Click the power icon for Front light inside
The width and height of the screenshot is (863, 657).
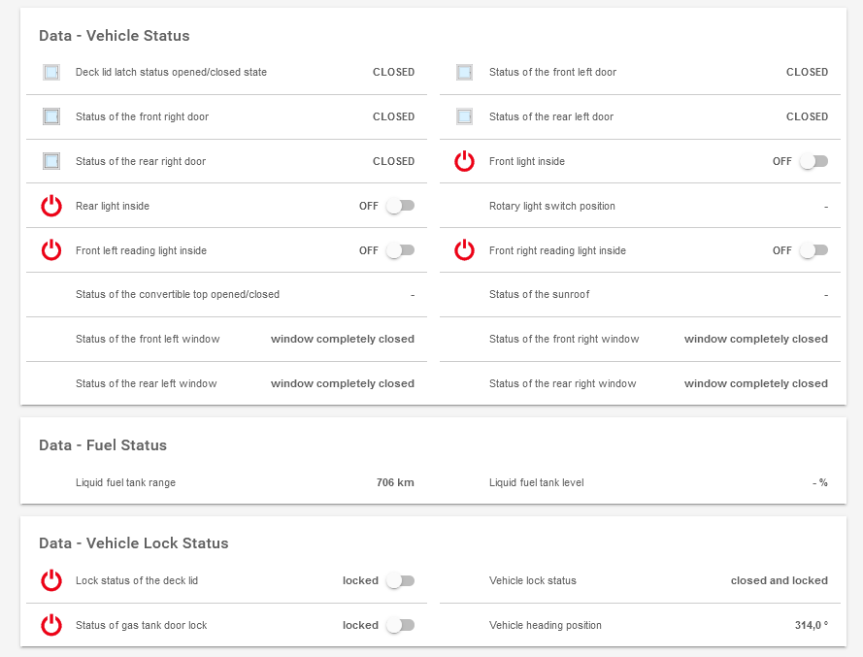(465, 162)
